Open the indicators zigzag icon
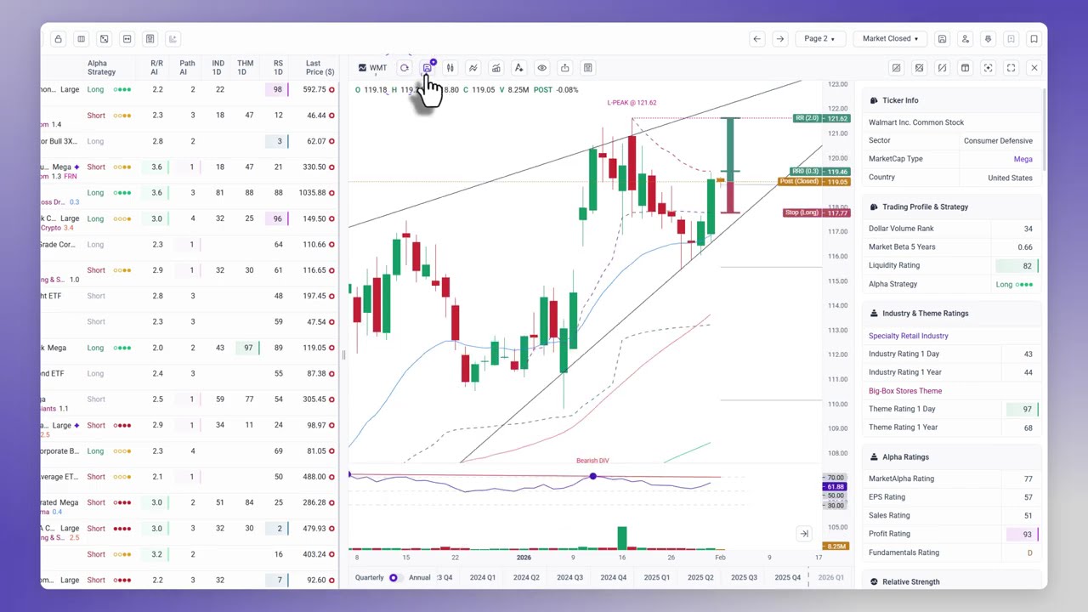 click(x=473, y=68)
